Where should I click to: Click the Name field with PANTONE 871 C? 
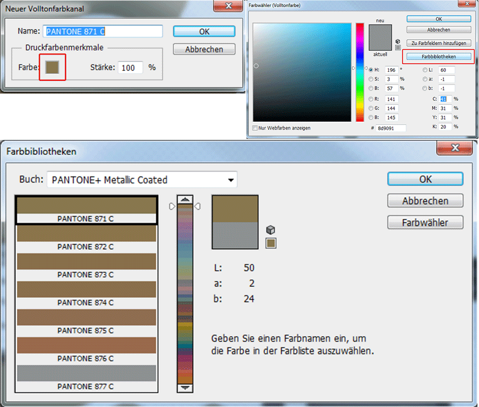(103, 32)
